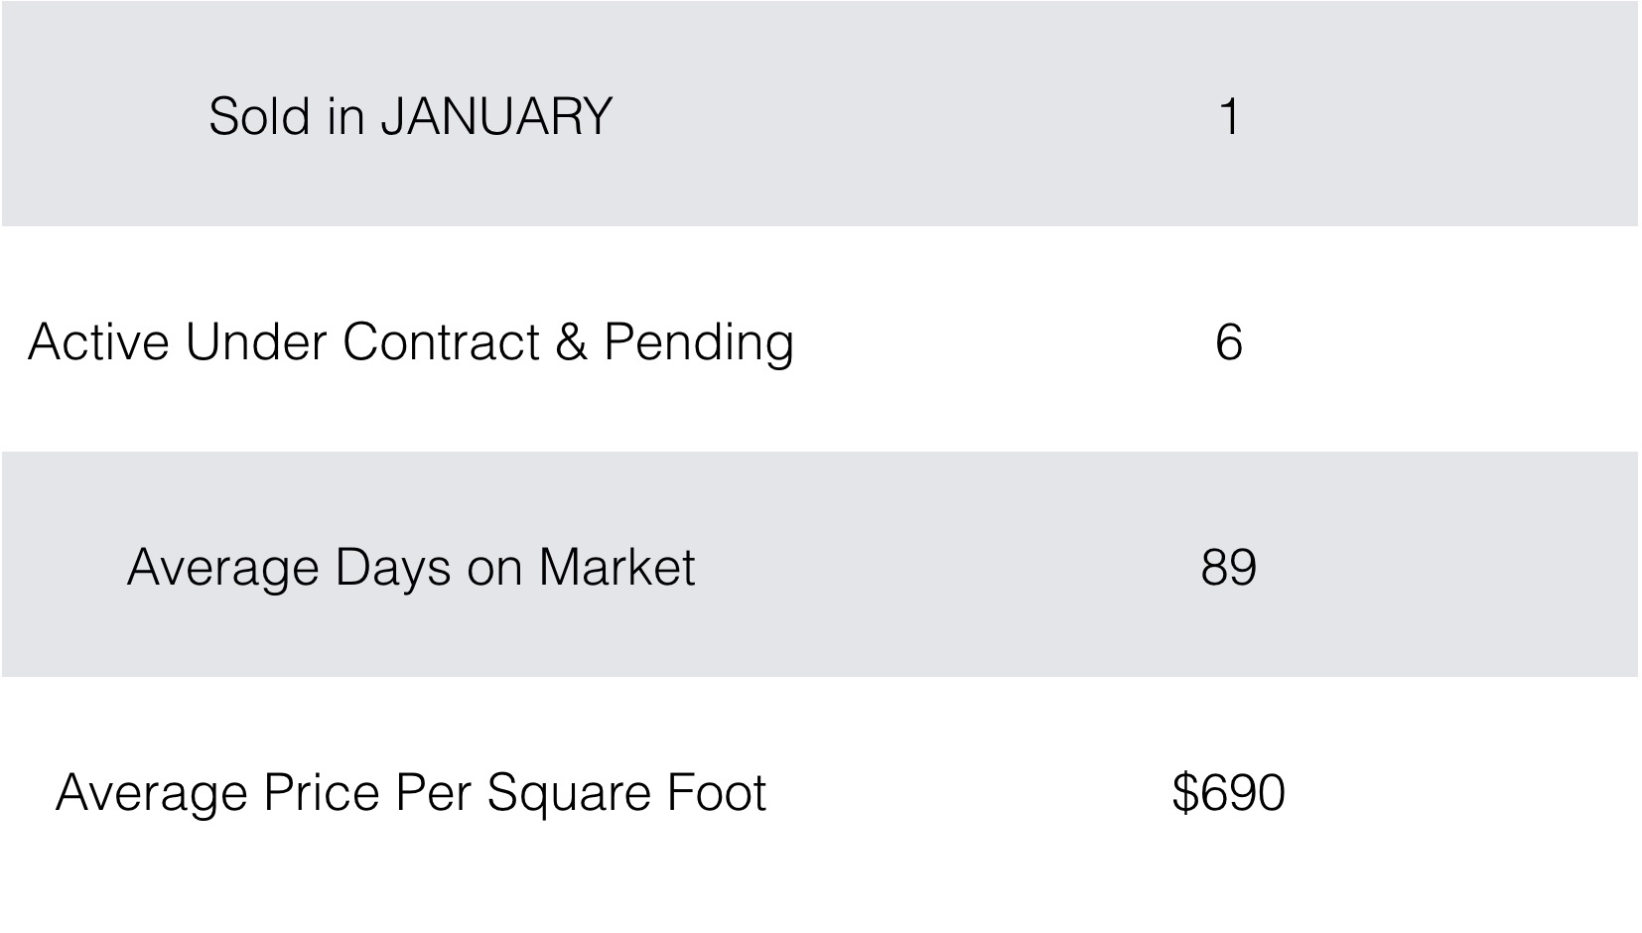
Task: Click the word "Active"
Action: pos(98,342)
